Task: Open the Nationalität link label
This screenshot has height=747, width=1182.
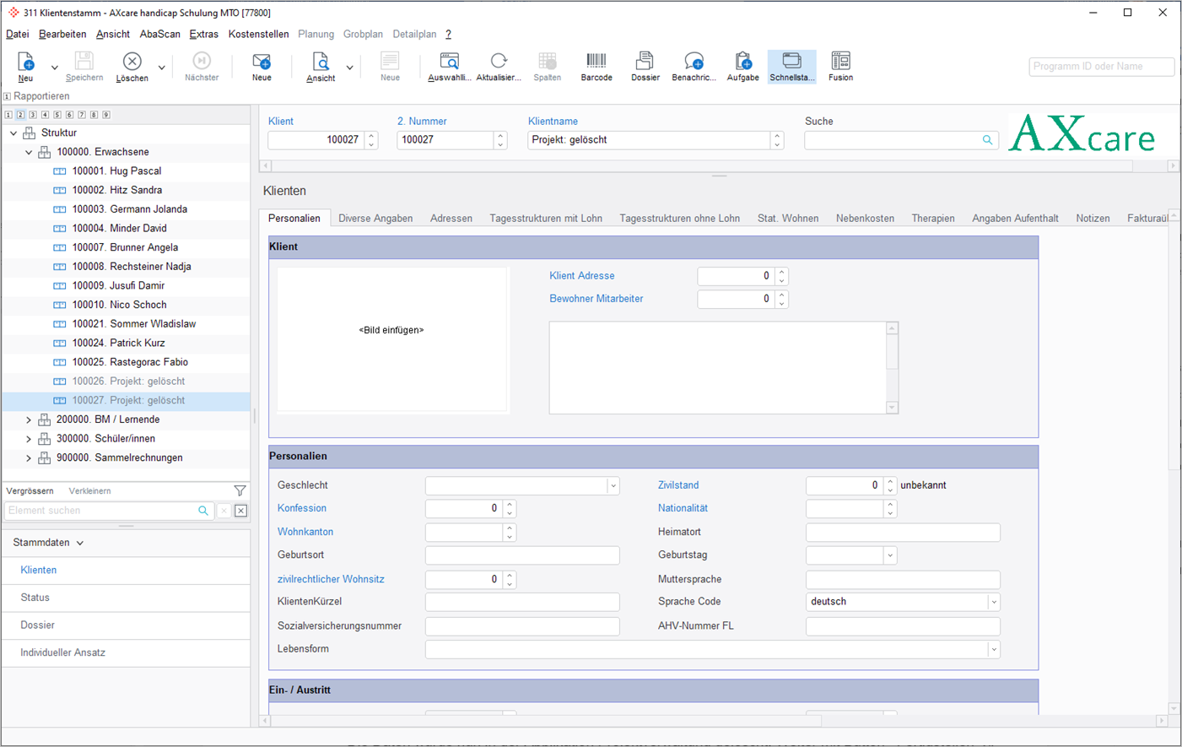Action: point(683,508)
